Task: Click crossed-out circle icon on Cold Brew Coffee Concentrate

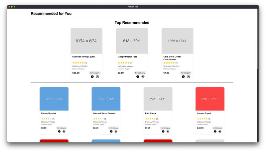Action: click(189, 77)
